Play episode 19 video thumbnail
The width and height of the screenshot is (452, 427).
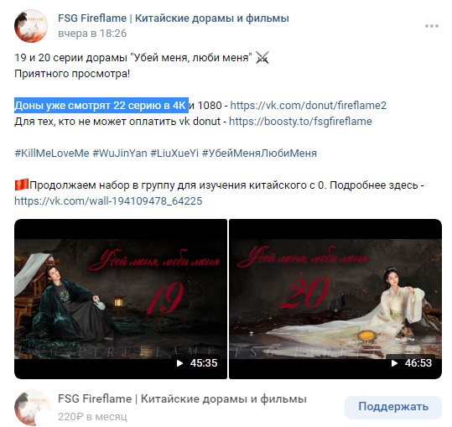[121, 299]
